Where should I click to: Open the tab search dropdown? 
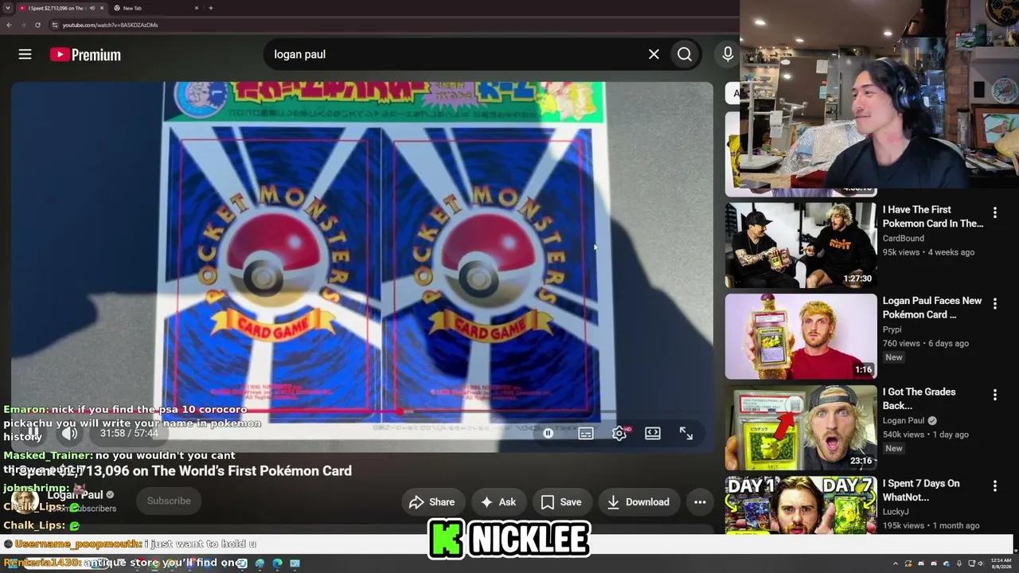click(7, 8)
